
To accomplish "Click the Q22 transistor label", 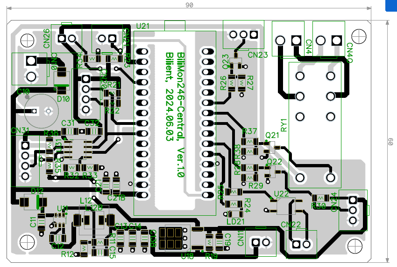I will 275,162.
